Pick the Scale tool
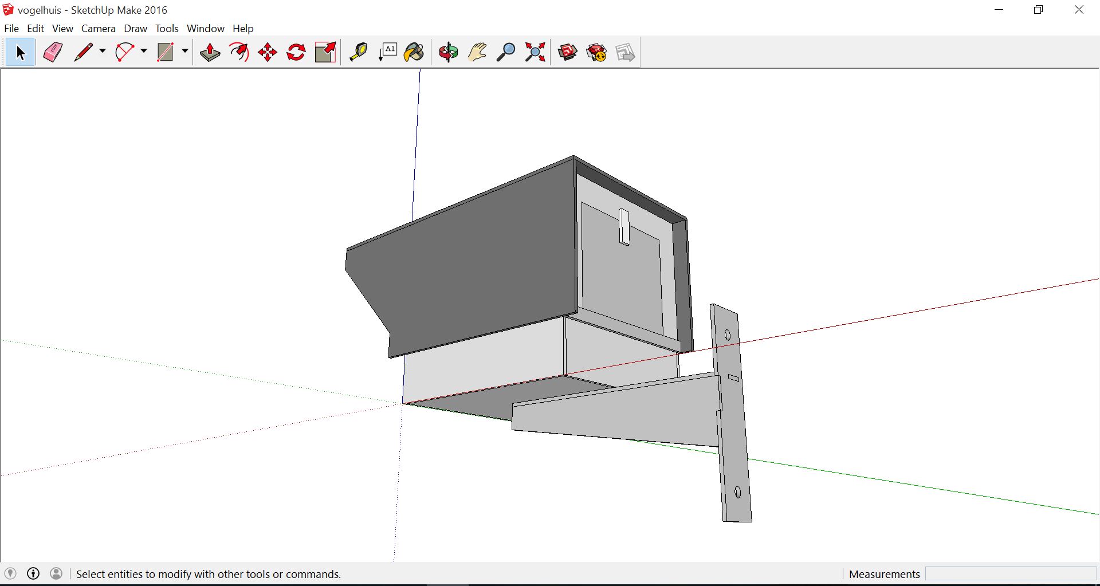Viewport: 1100px width, 586px height. click(x=325, y=53)
